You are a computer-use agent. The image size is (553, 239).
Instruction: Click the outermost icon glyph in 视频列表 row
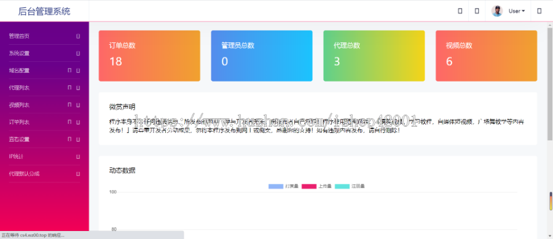pos(78,105)
